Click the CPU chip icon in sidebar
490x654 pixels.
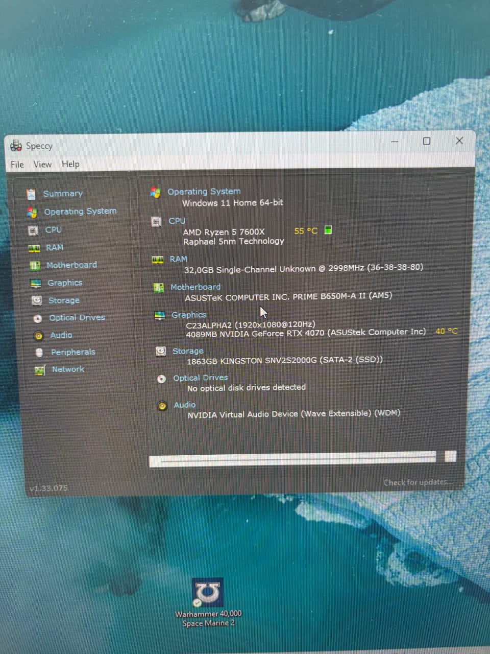coord(33,230)
